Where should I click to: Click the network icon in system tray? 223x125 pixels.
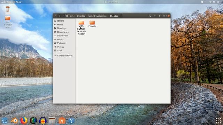click(210, 2)
